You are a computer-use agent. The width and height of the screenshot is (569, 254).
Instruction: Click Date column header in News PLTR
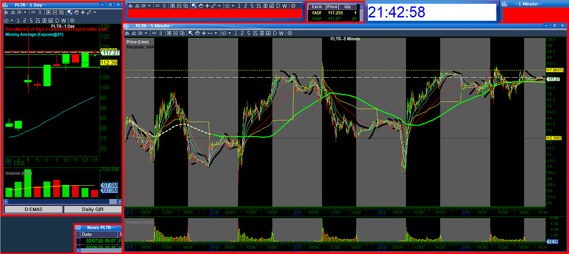coord(99,234)
